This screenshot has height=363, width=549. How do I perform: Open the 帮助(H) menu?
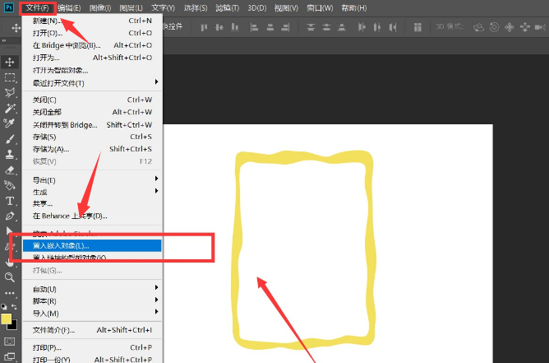(354, 7)
